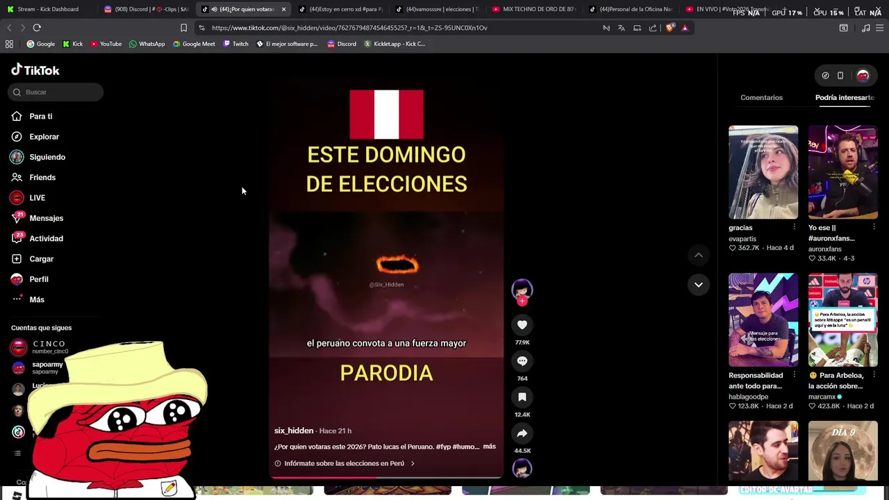
Task: Like the video with the heart icon
Action: [522, 324]
